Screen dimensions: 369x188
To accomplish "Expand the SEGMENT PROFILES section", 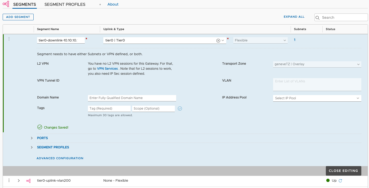I will 32,147.
